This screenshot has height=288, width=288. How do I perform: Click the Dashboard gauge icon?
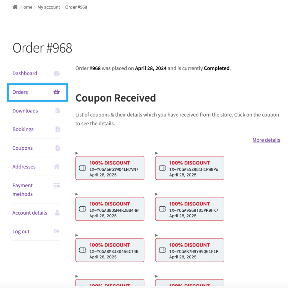(57, 73)
